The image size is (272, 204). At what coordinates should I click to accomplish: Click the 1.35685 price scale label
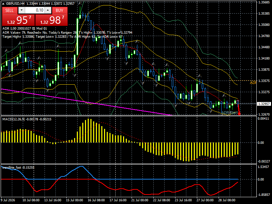pos(264,2)
